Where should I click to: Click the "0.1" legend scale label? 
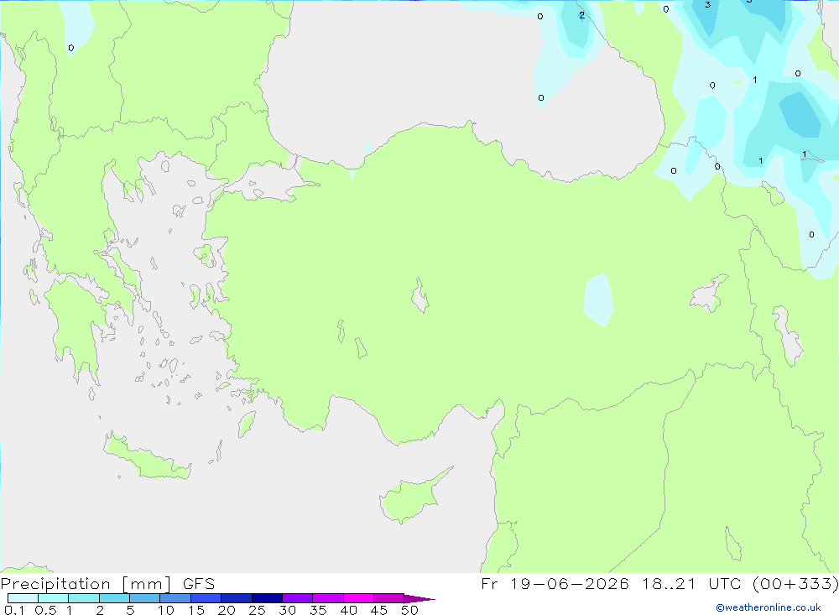(x=14, y=610)
